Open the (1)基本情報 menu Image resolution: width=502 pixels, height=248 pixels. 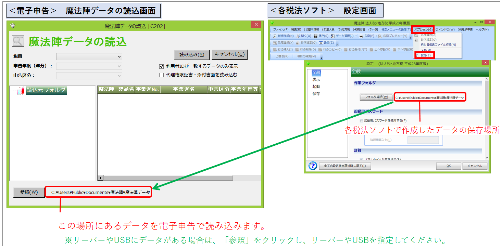pyautogui.click(x=311, y=29)
